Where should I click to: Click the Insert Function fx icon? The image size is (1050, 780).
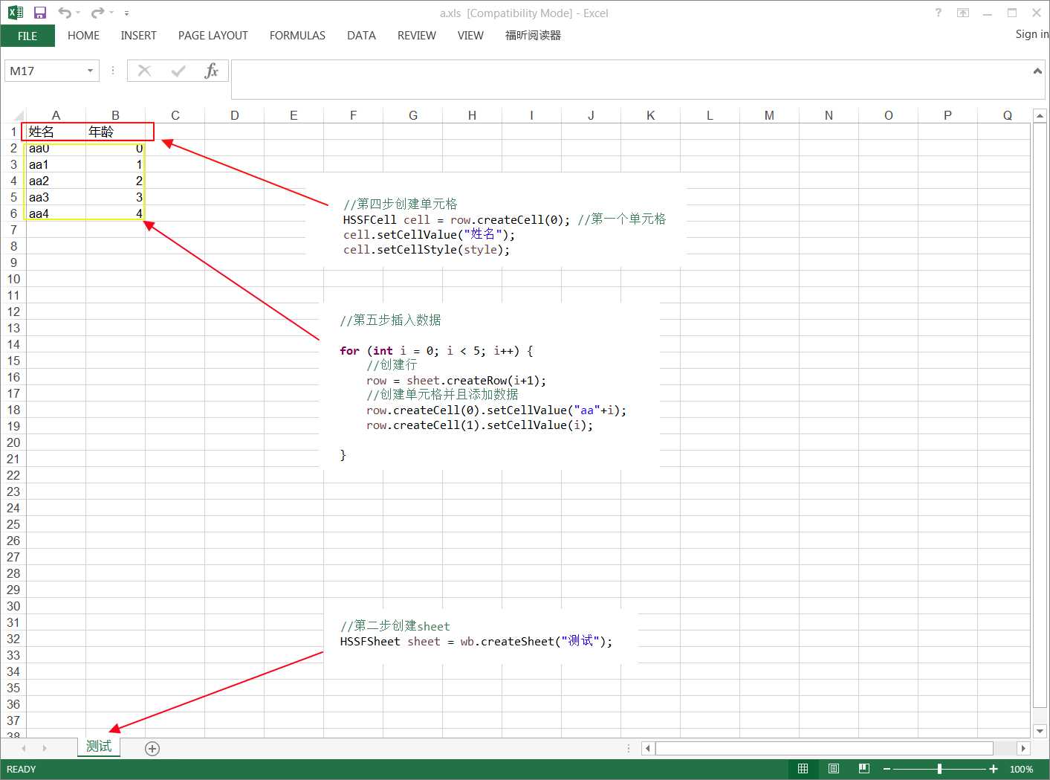tap(211, 71)
